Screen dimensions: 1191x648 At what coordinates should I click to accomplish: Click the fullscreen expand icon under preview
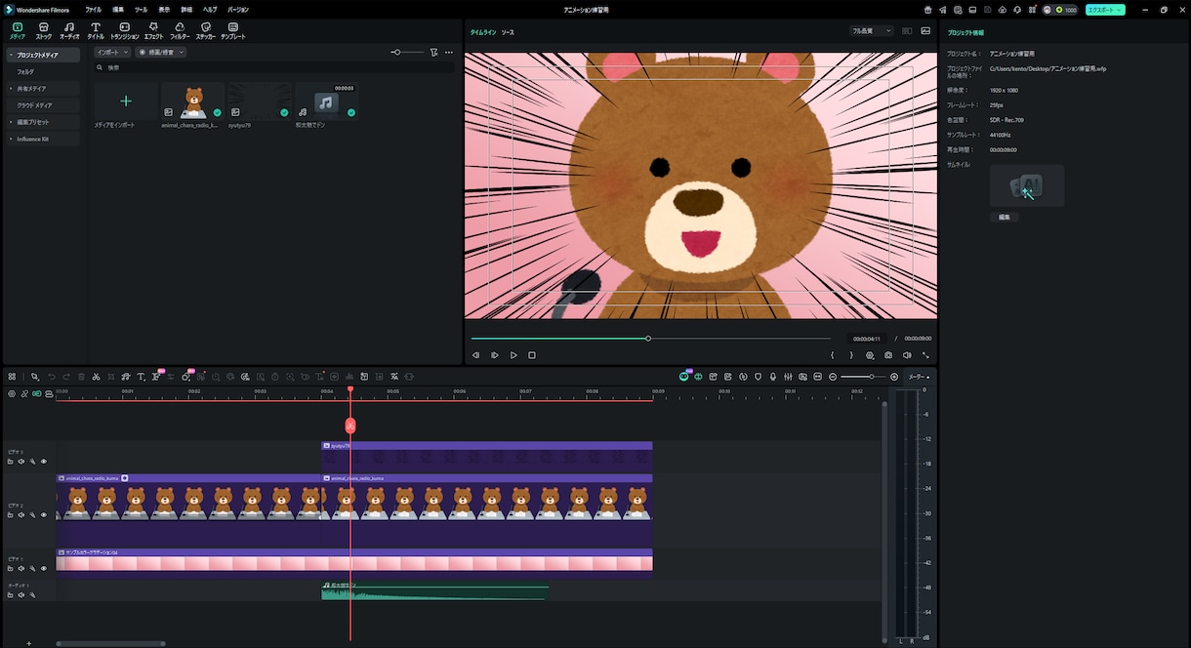(x=925, y=355)
